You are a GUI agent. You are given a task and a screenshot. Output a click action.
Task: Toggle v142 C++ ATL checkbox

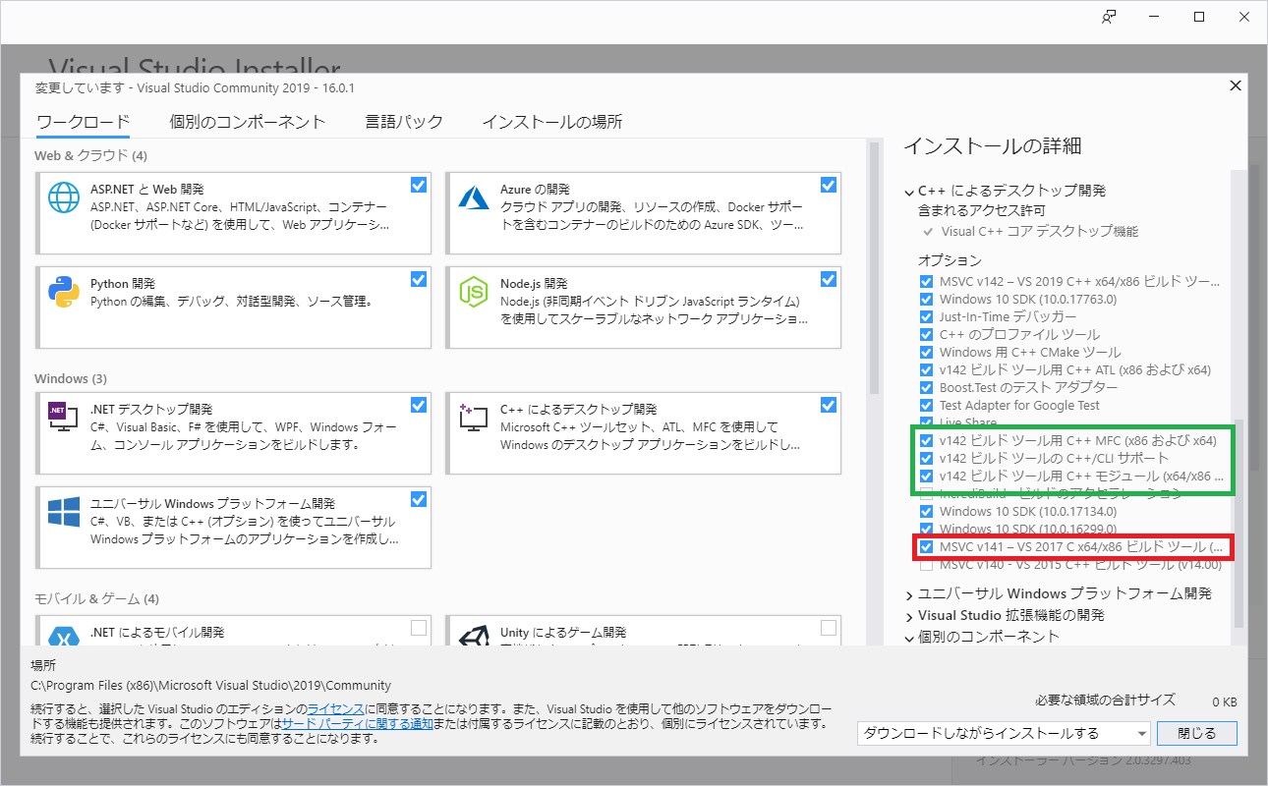pos(926,369)
